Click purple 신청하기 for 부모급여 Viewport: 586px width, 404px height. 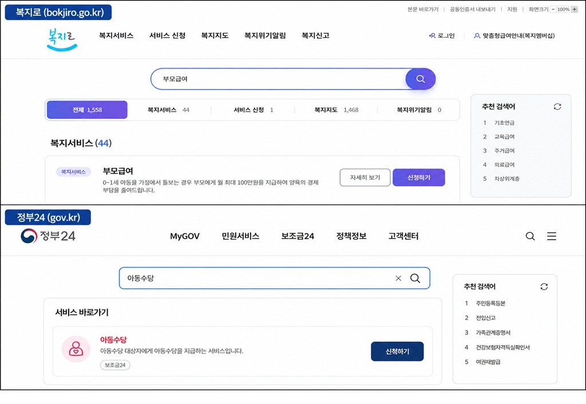pos(419,177)
